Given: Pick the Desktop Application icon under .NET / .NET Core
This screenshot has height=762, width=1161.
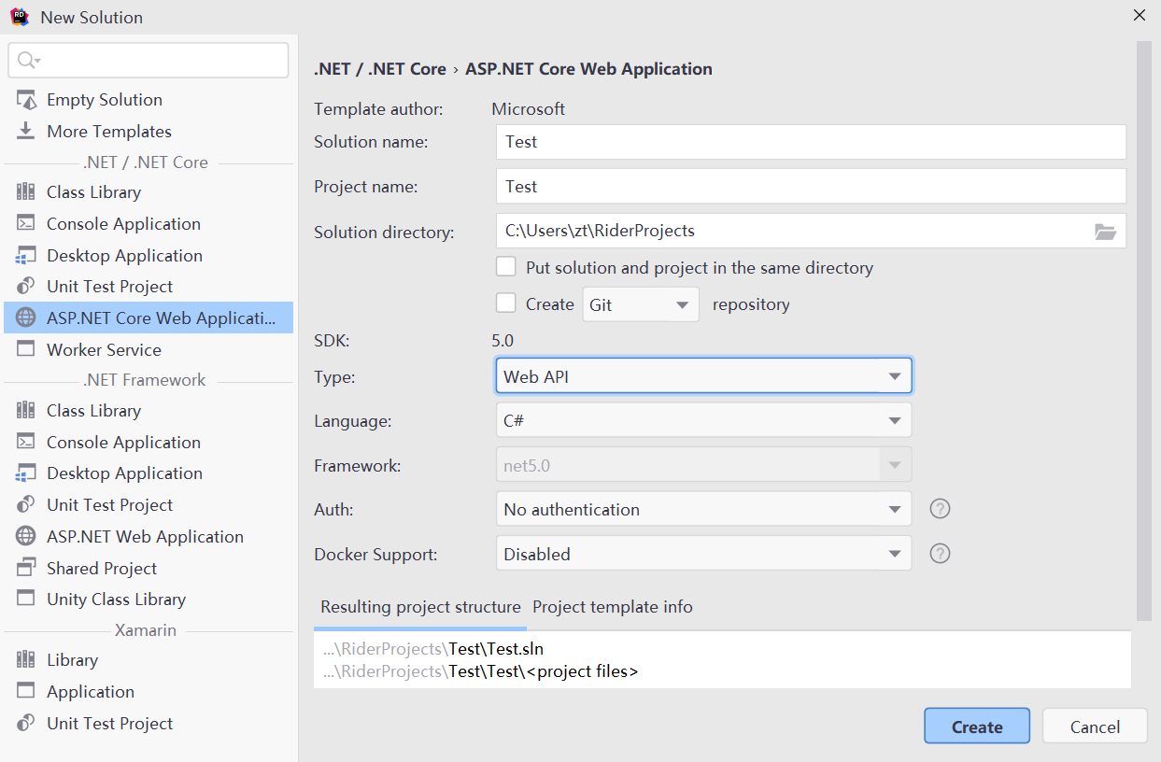Looking at the screenshot, I should coord(26,256).
